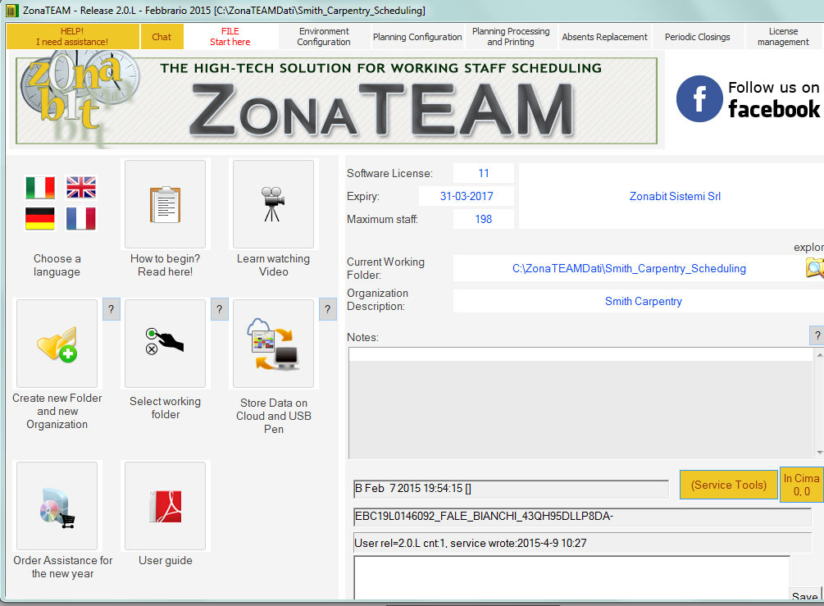
Task: Click the Maximum staff value 198
Action: [484, 219]
